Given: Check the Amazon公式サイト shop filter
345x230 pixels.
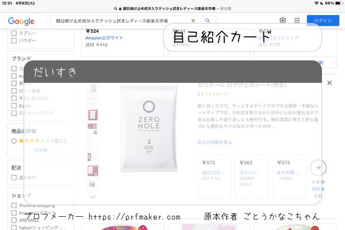Looking at the screenshot, I should [x=14, y=213].
